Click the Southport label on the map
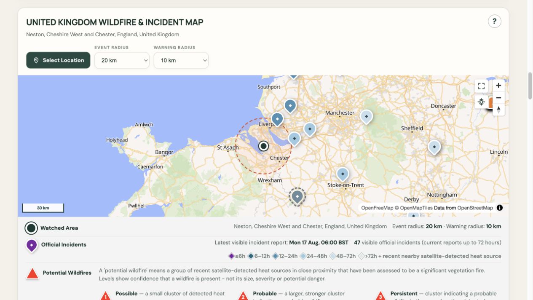This screenshot has height=300, width=533. [x=269, y=87]
